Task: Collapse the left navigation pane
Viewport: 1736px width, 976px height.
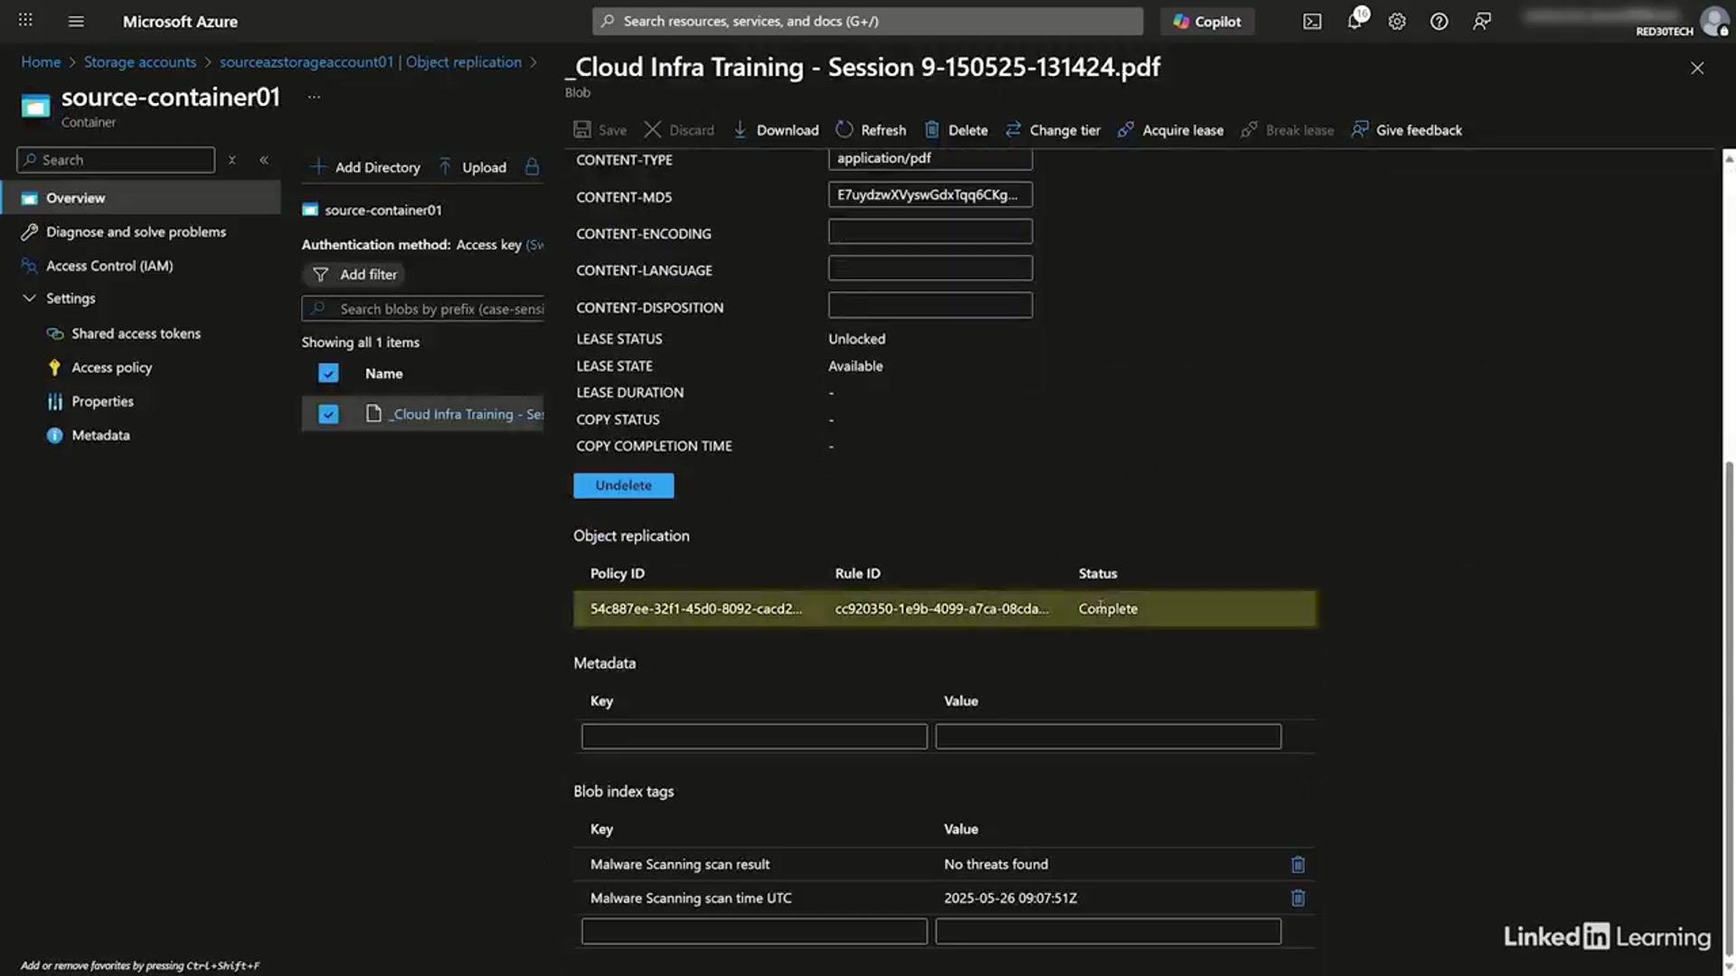Action: point(264,159)
